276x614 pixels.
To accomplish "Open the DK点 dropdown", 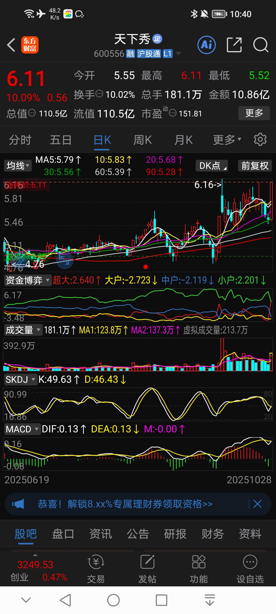I will [x=212, y=166].
